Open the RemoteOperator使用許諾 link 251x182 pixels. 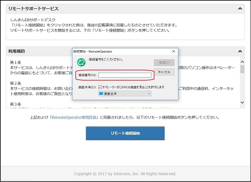coord(75,117)
